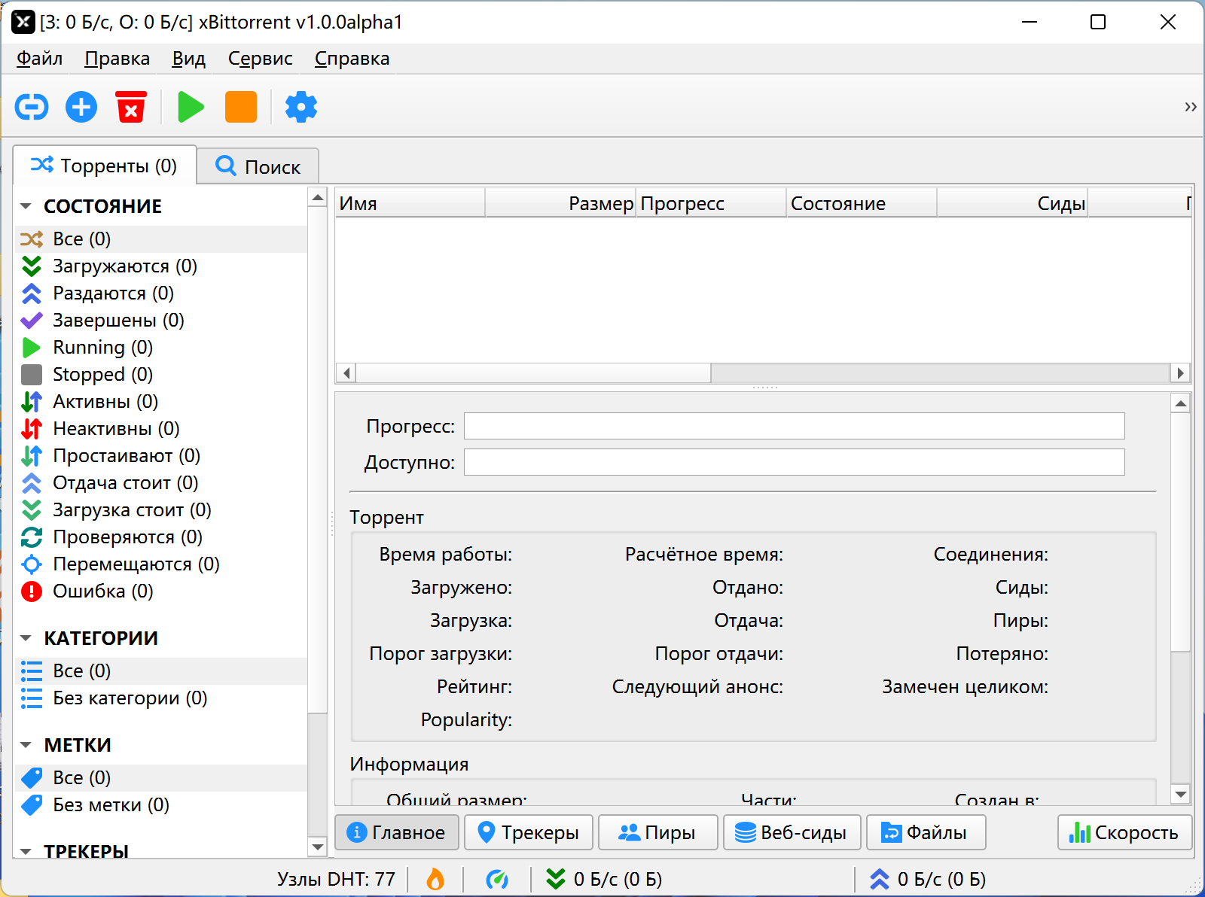The image size is (1205, 897).
Task: Select Все (0) under КАТЕГОРИИ
Action: pyautogui.click(x=161, y=671)
